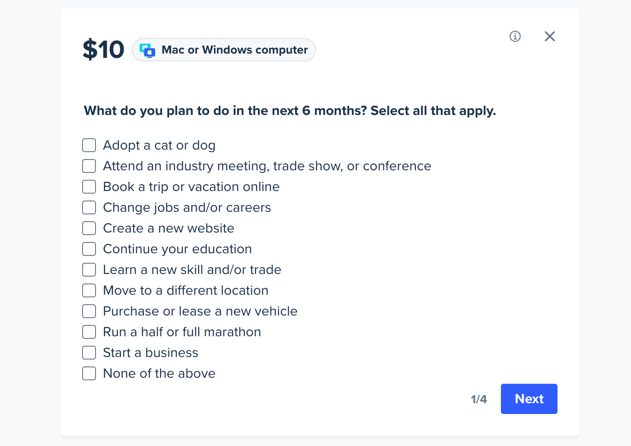The image size is (631, 446).
Task: Click the $10 reward amount
Action: pyautogui.click(x=104, y=50)
